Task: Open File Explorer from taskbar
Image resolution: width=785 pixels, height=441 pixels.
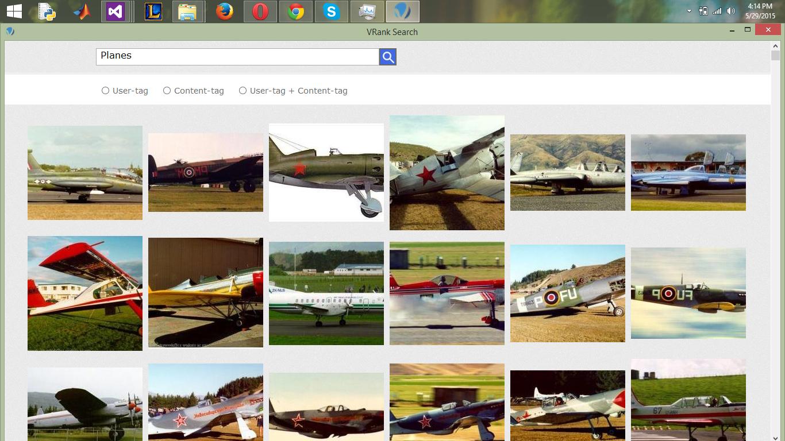Action: click(188, 11)
